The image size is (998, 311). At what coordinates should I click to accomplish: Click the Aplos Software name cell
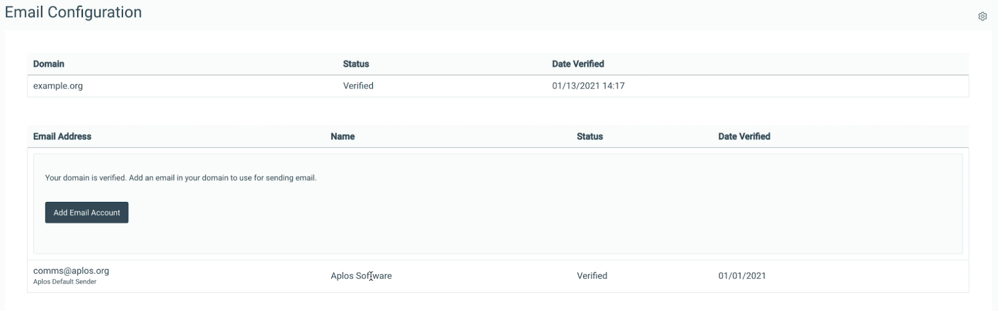[361, 276]
